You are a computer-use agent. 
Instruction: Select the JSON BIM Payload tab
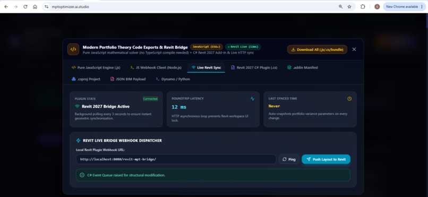pos(128,79)
